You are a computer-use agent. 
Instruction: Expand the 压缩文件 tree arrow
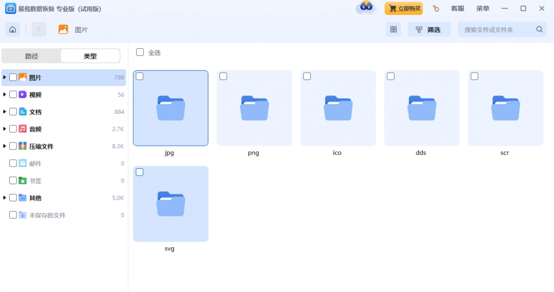[4, 146]
